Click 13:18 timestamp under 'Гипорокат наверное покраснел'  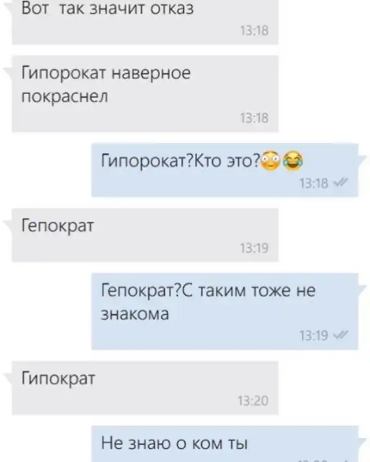[254, 118]
